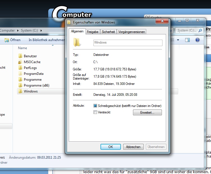Expand the Computer breadcrumb arrow

click(x=18, y=30)
